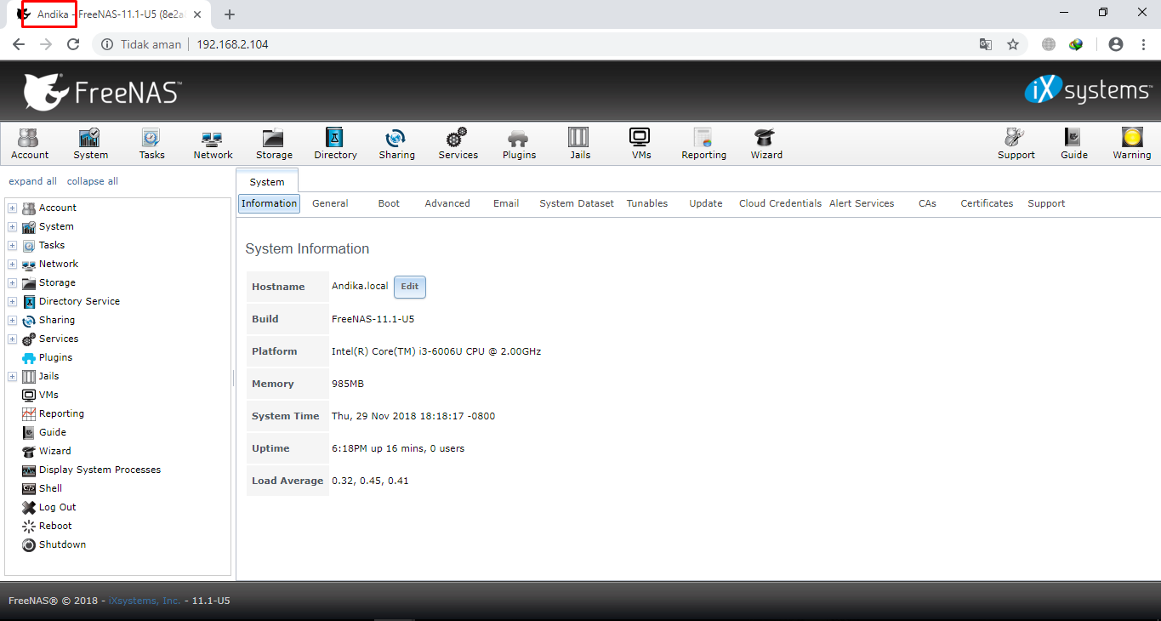The width and height of the screenshot is (1161, 621).
Task: Open Account in the top toolbar
Action: click(30, 144)
